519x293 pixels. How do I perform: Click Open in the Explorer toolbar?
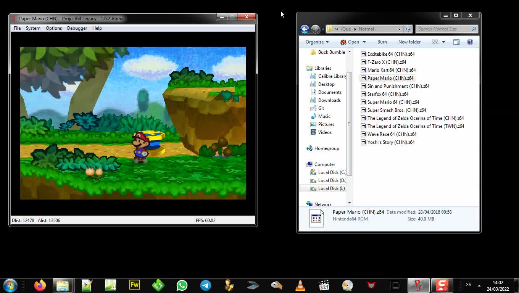tap(350, 42)
